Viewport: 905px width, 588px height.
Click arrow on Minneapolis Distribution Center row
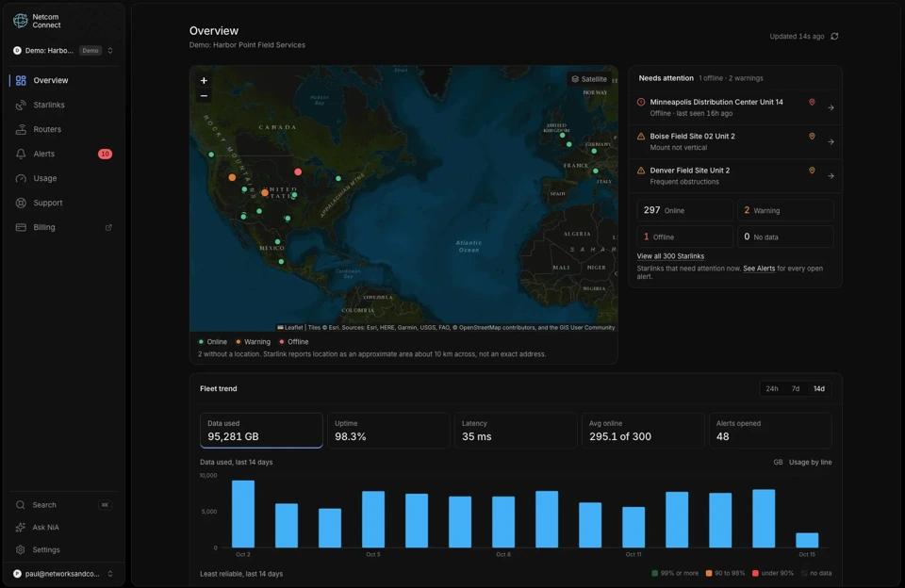831,108
